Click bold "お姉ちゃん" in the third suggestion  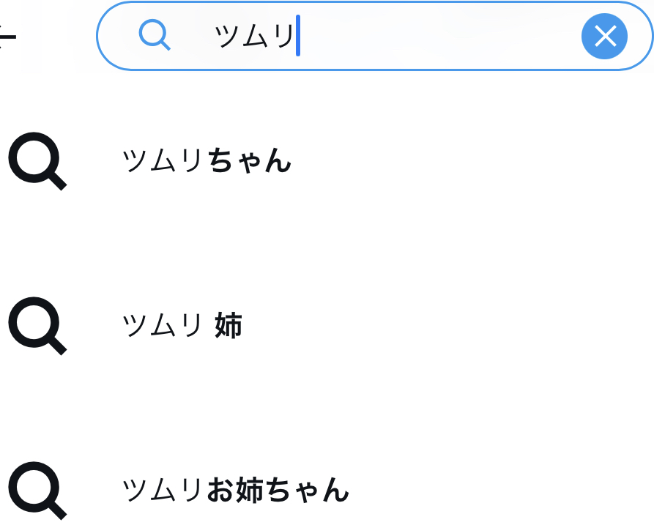pyautogui.click(x=278, y=490)
